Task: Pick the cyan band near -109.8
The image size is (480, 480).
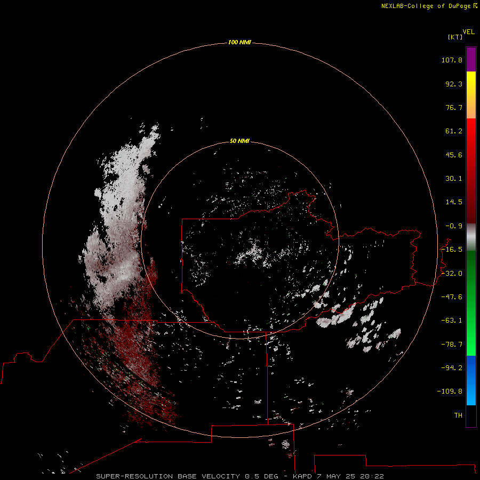Action: coord(471,394)
